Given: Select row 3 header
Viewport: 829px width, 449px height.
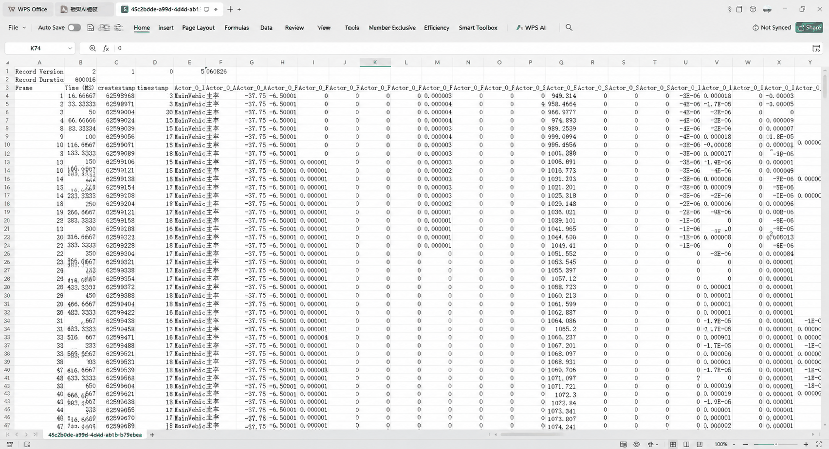Looking at the screenshot, I should [x=7, y=88].
